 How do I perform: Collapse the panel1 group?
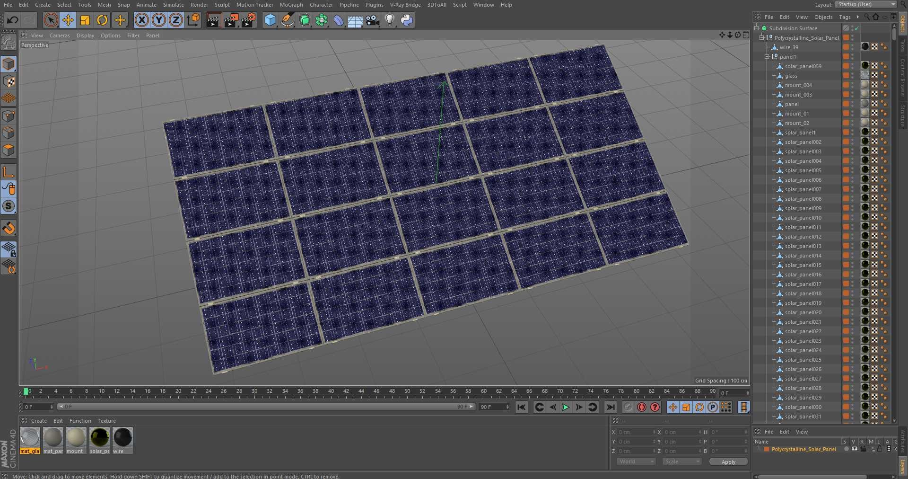(x=767, y=57)
